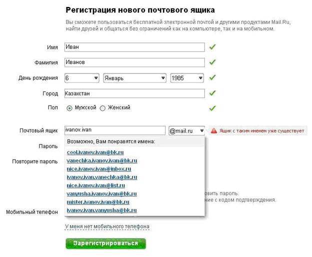Click the Зарегистрироваться button

point(105,243)
